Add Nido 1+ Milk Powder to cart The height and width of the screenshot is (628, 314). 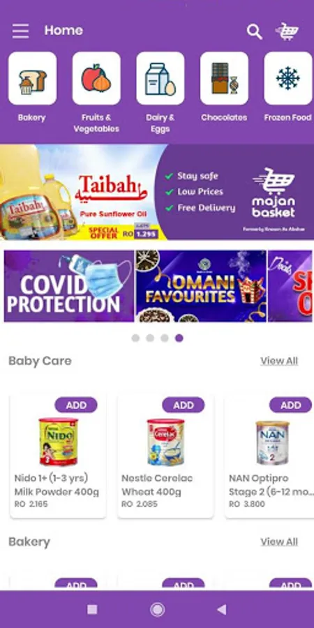pyautogui.click(x=76, y=405)
